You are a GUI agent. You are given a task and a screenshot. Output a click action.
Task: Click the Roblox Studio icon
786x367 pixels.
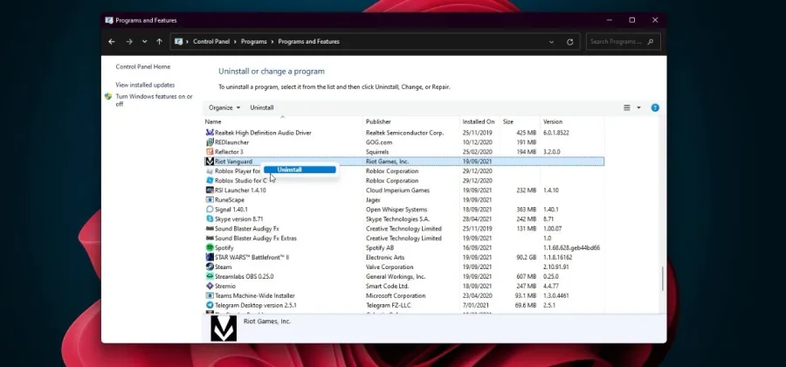(x=210, y=181)
